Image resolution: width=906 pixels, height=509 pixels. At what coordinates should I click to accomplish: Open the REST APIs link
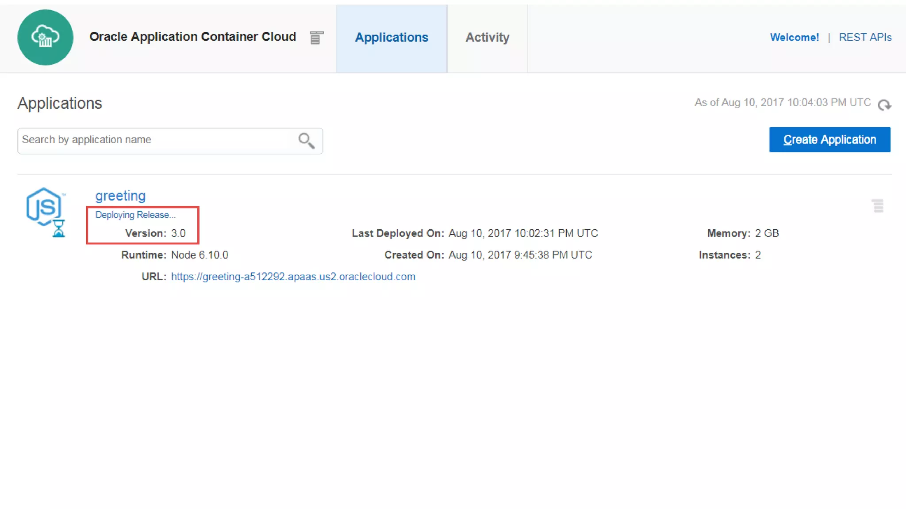865,38
